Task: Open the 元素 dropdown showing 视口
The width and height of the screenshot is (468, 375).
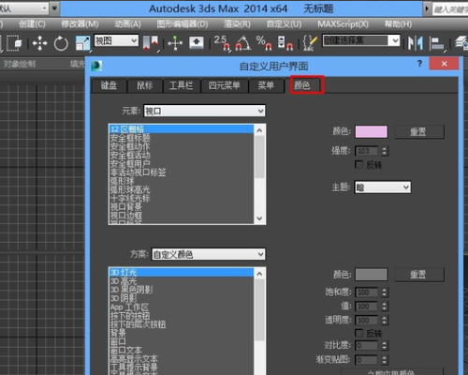Action: (204, 111)
